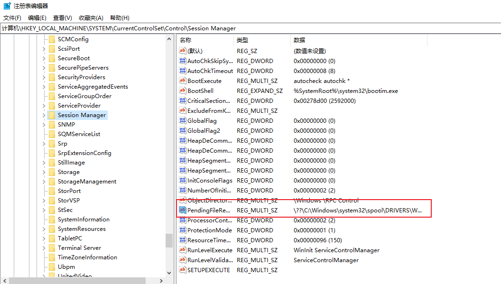The width and height of the screenshot is (501, 284).
Task: Expand the Terminal Server tree node
Action: point(44,248)
